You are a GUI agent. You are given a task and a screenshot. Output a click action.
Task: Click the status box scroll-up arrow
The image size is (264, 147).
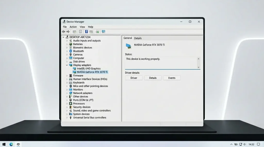click(x=199, y=59)
